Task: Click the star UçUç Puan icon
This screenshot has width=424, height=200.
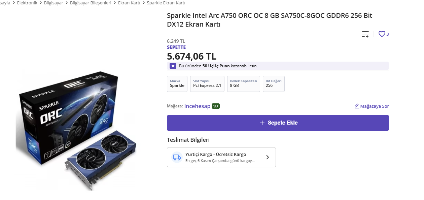Action: 173,66
